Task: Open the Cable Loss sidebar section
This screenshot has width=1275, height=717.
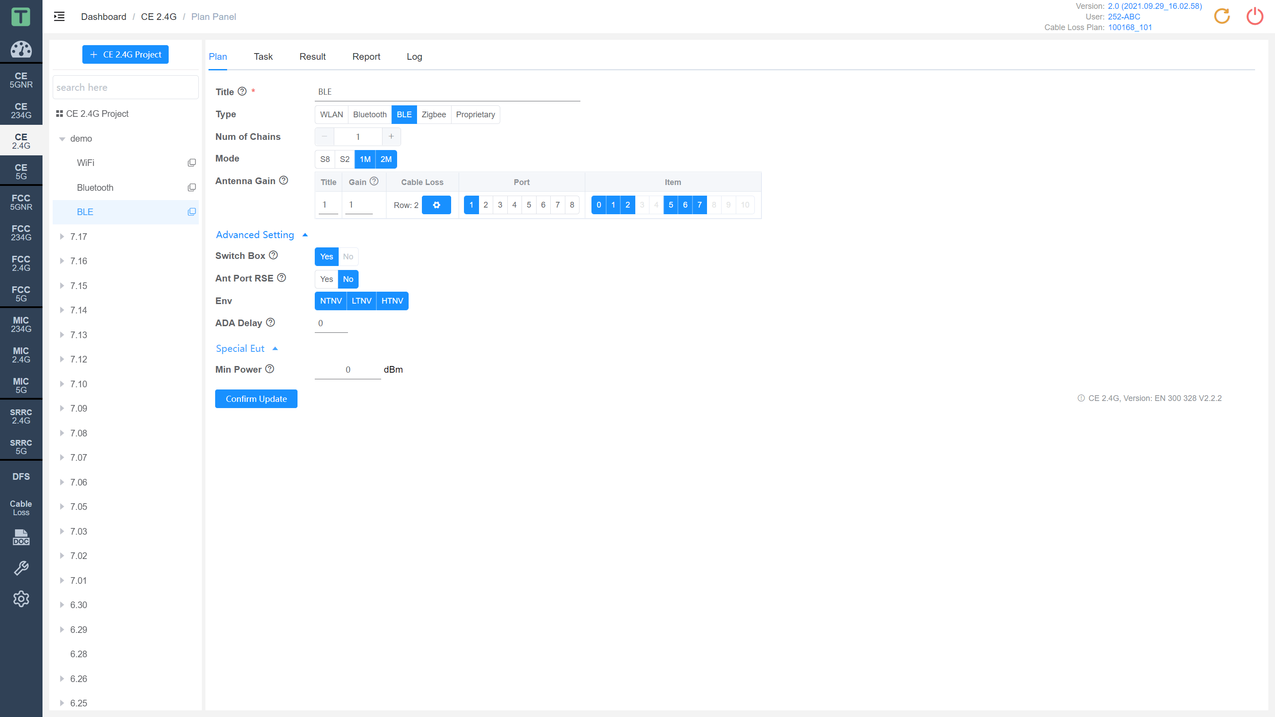Action: point(21,508)
